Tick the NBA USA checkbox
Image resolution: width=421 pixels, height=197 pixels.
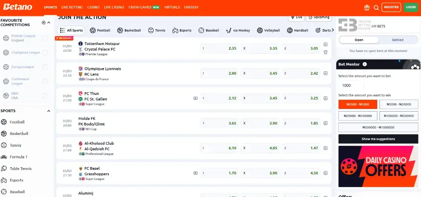click(45, 96)
